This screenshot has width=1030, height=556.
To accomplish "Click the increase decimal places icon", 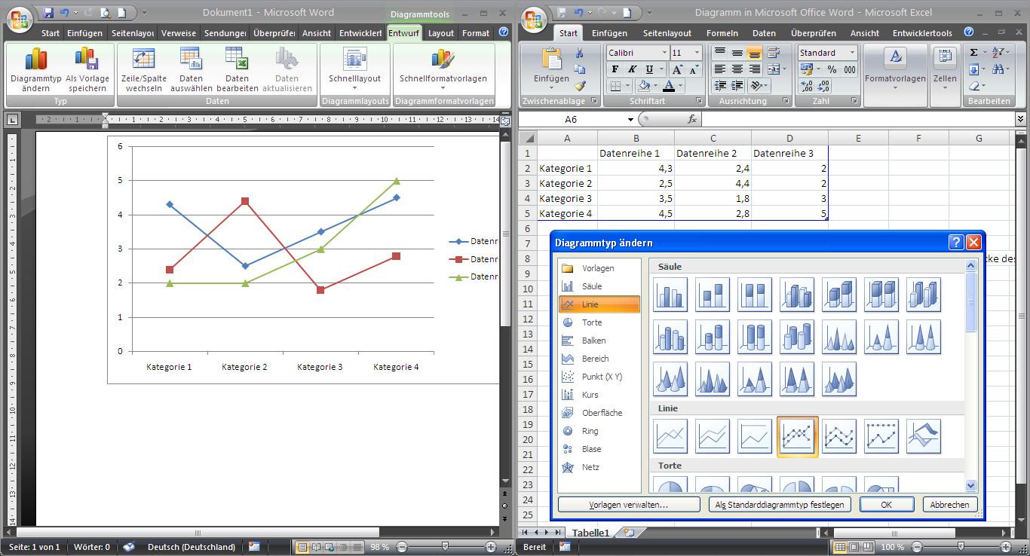I will click(806, 86).
